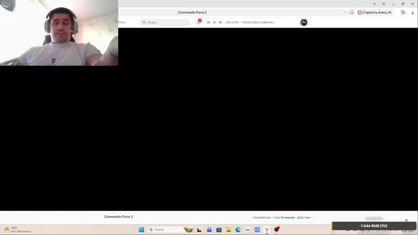Click the Windows taskbar Поиск search box
This screenshot has height=235, width=418.
click(171, 229)
